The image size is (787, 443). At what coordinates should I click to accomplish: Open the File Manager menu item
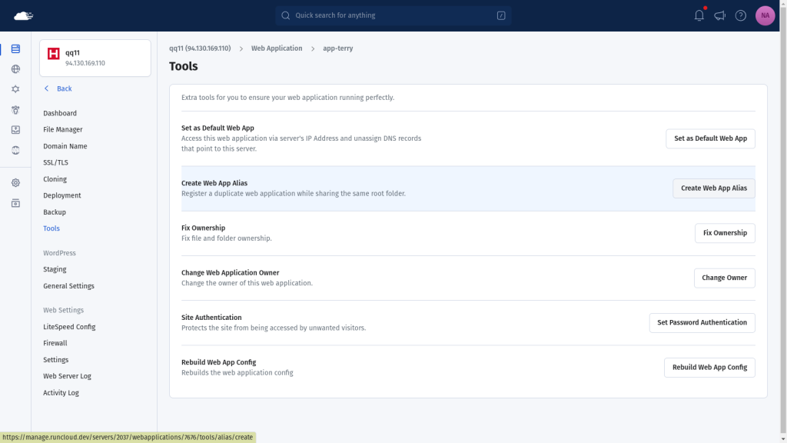(63, 129)
